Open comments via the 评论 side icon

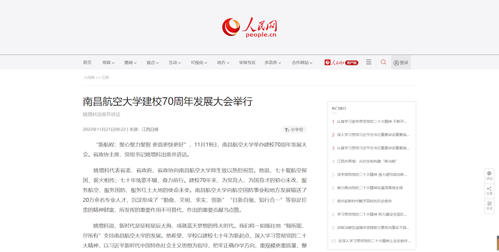click(489, 175)
